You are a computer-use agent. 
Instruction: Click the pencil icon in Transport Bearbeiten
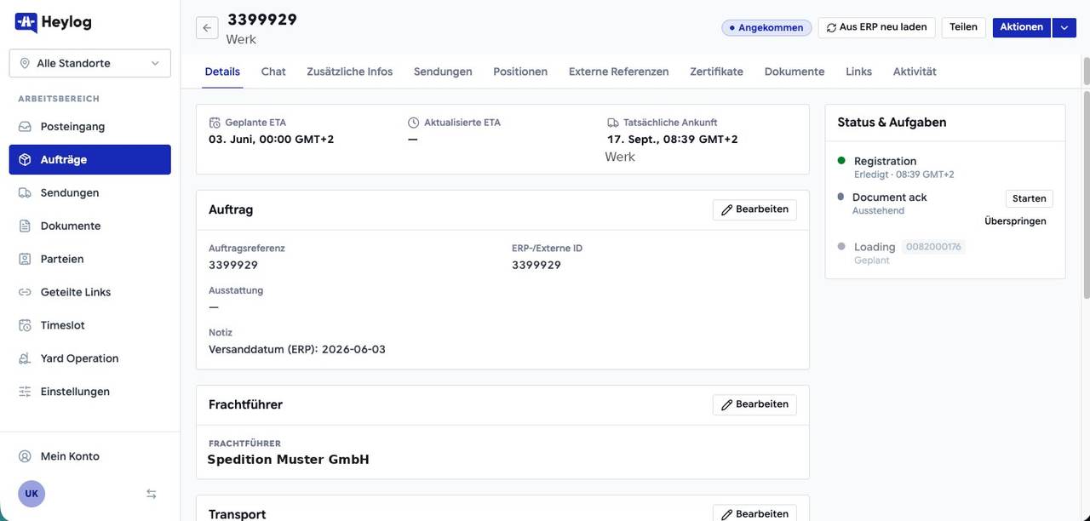726,514
